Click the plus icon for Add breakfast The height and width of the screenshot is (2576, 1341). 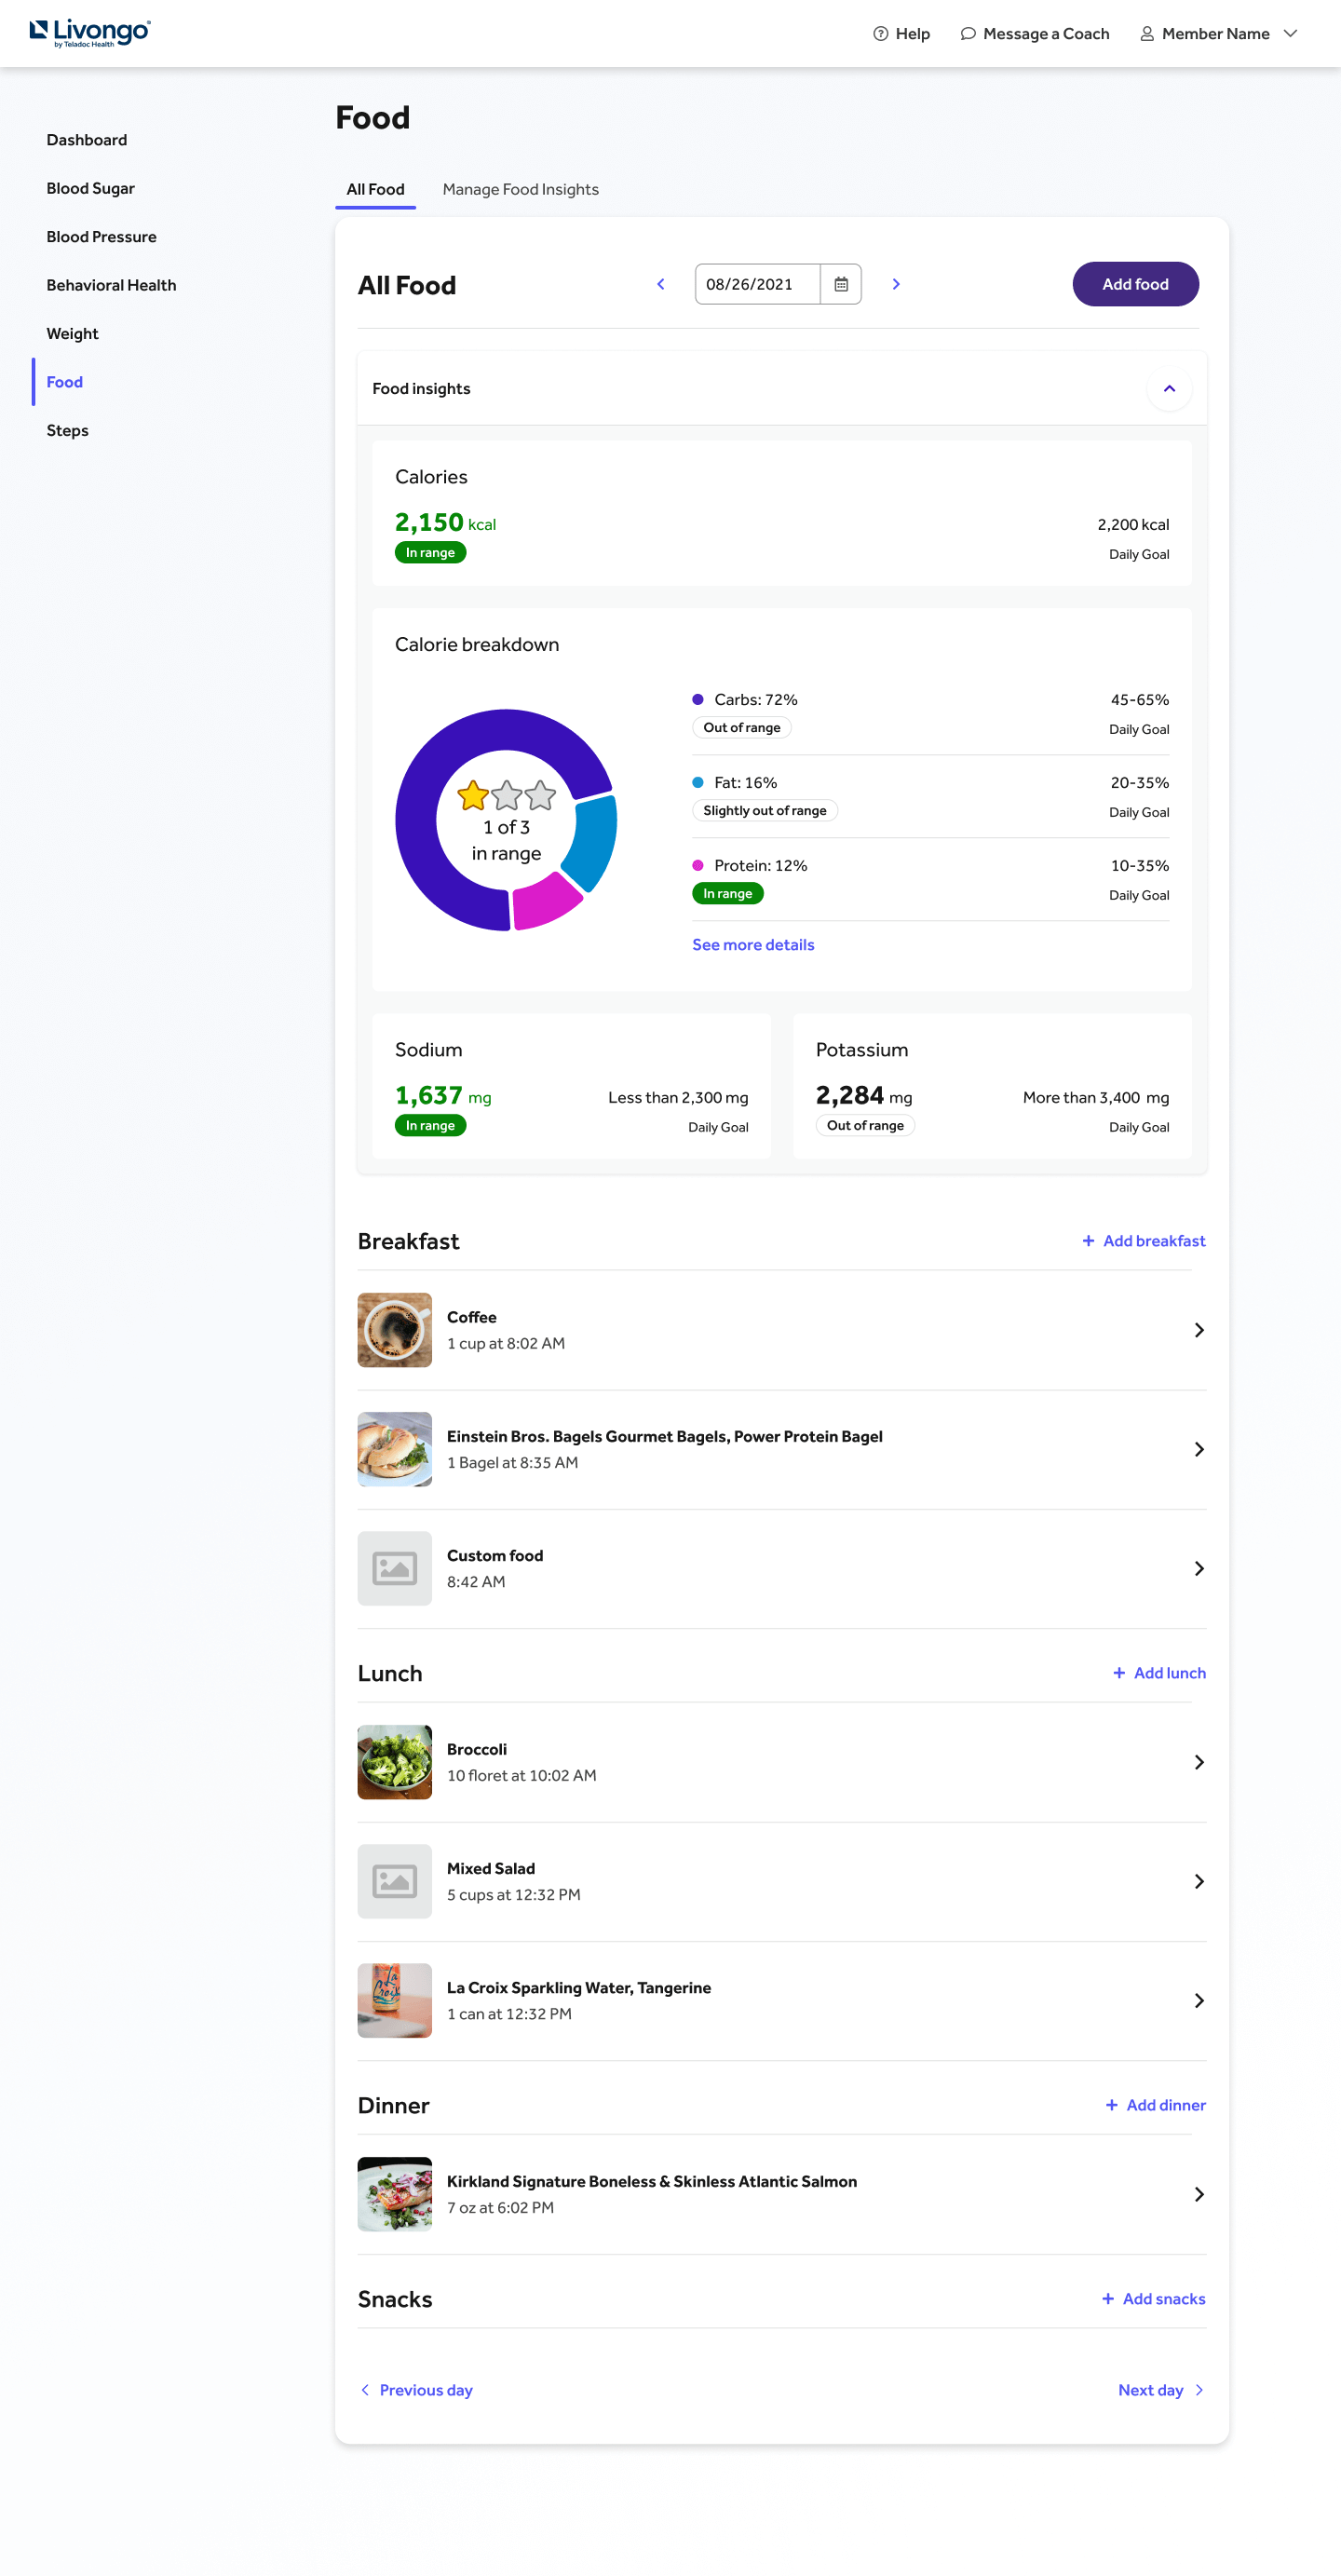coord(1088,1241)
